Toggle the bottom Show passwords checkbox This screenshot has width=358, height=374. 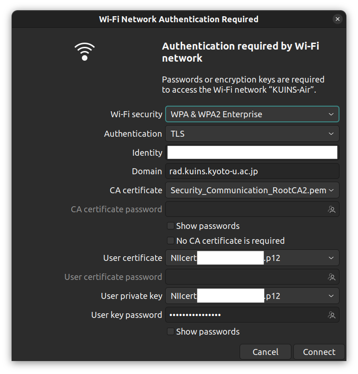170,331
